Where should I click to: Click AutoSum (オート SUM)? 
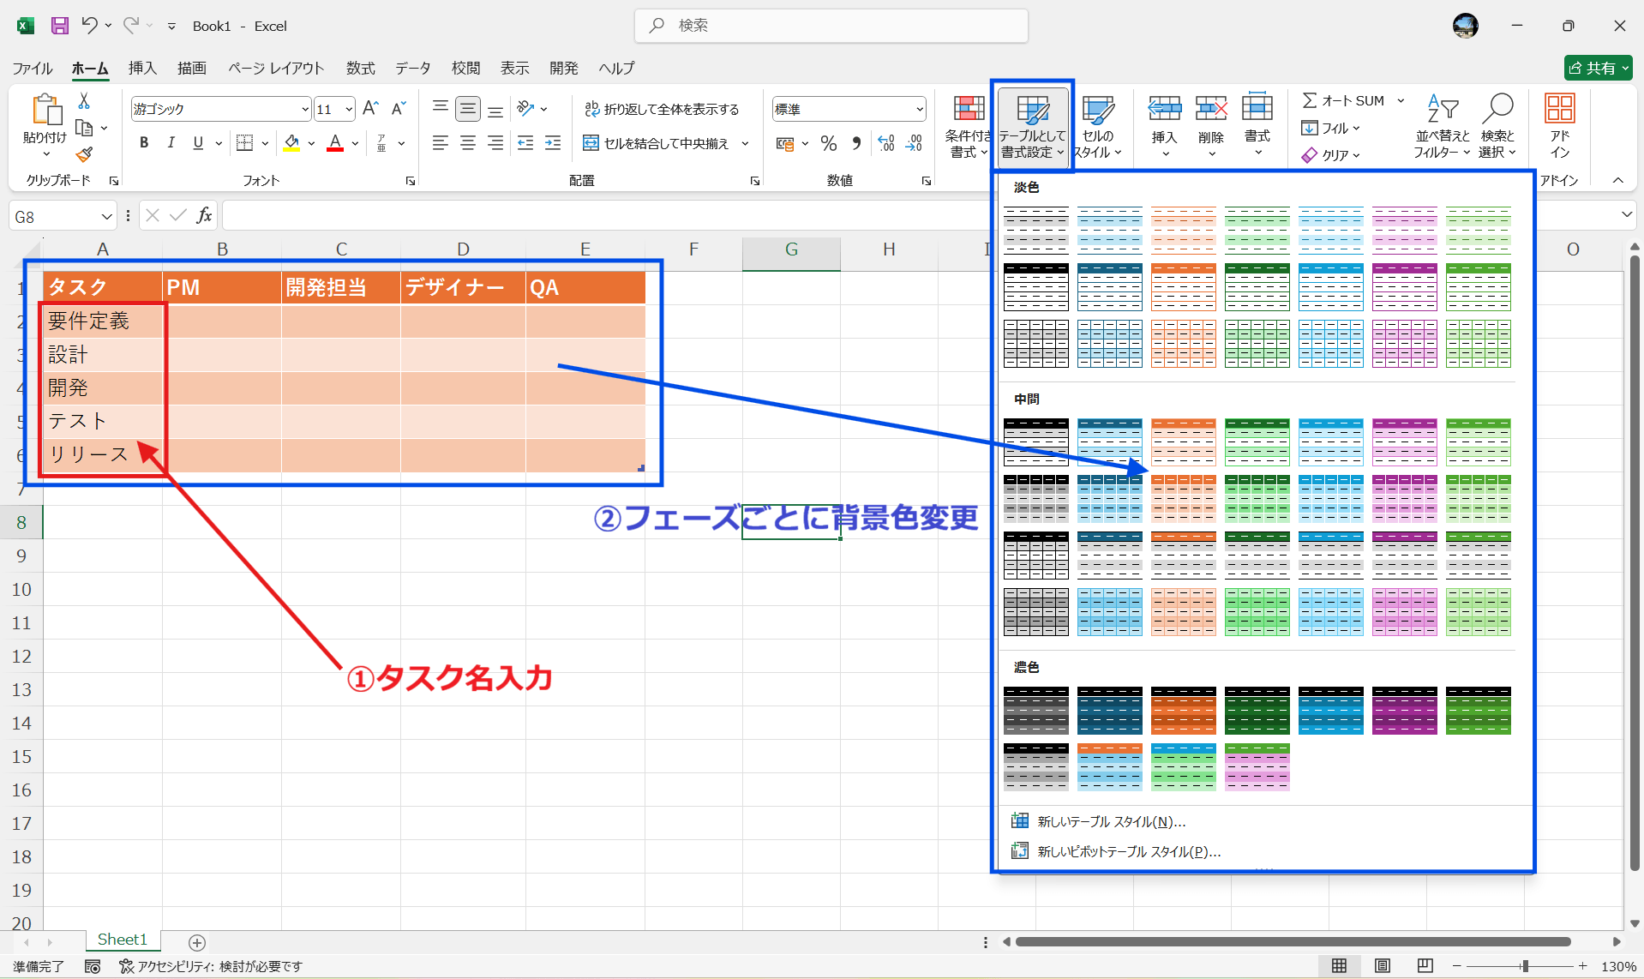coord(1343,100)
